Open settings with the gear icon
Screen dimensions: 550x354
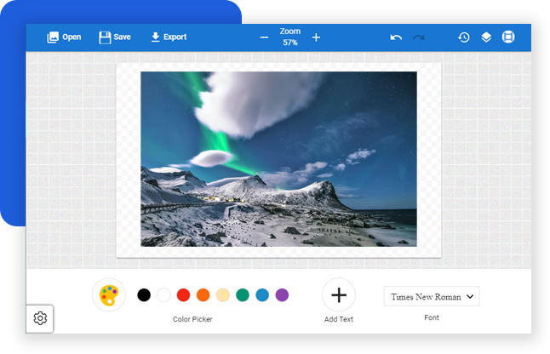coord(40,318)
